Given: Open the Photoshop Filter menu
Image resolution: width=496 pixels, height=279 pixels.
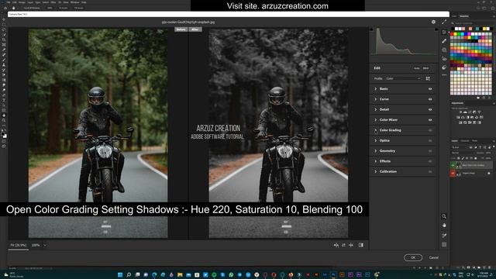Looking at the screenshot, I should 53,2.
